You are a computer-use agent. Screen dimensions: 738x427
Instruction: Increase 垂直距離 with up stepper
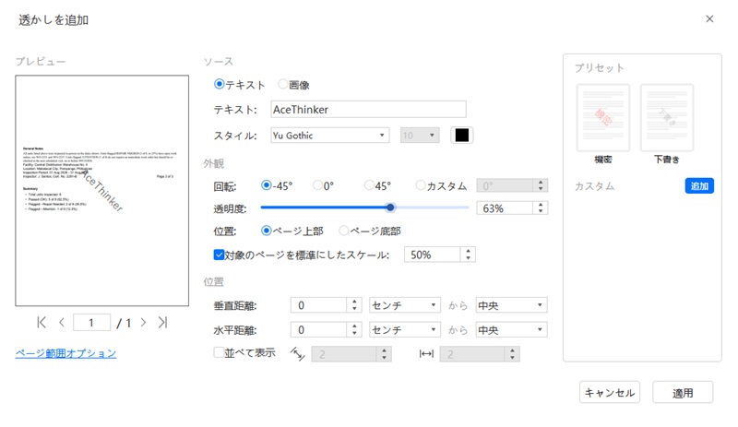354,302
